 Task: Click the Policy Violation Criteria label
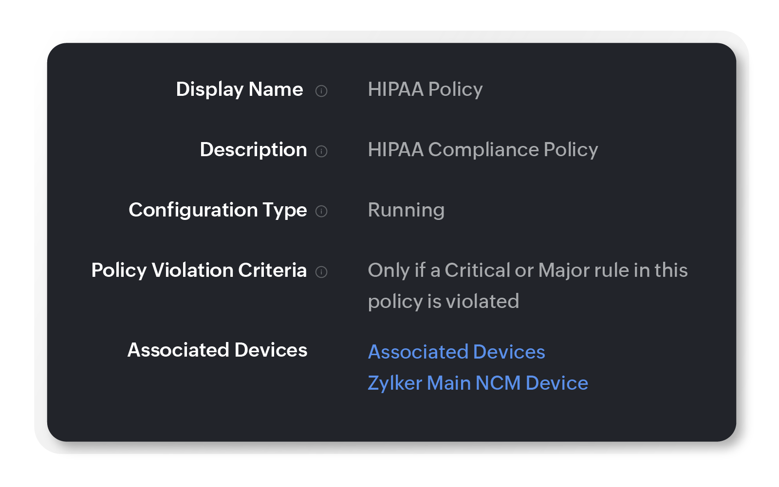point(199,270)
